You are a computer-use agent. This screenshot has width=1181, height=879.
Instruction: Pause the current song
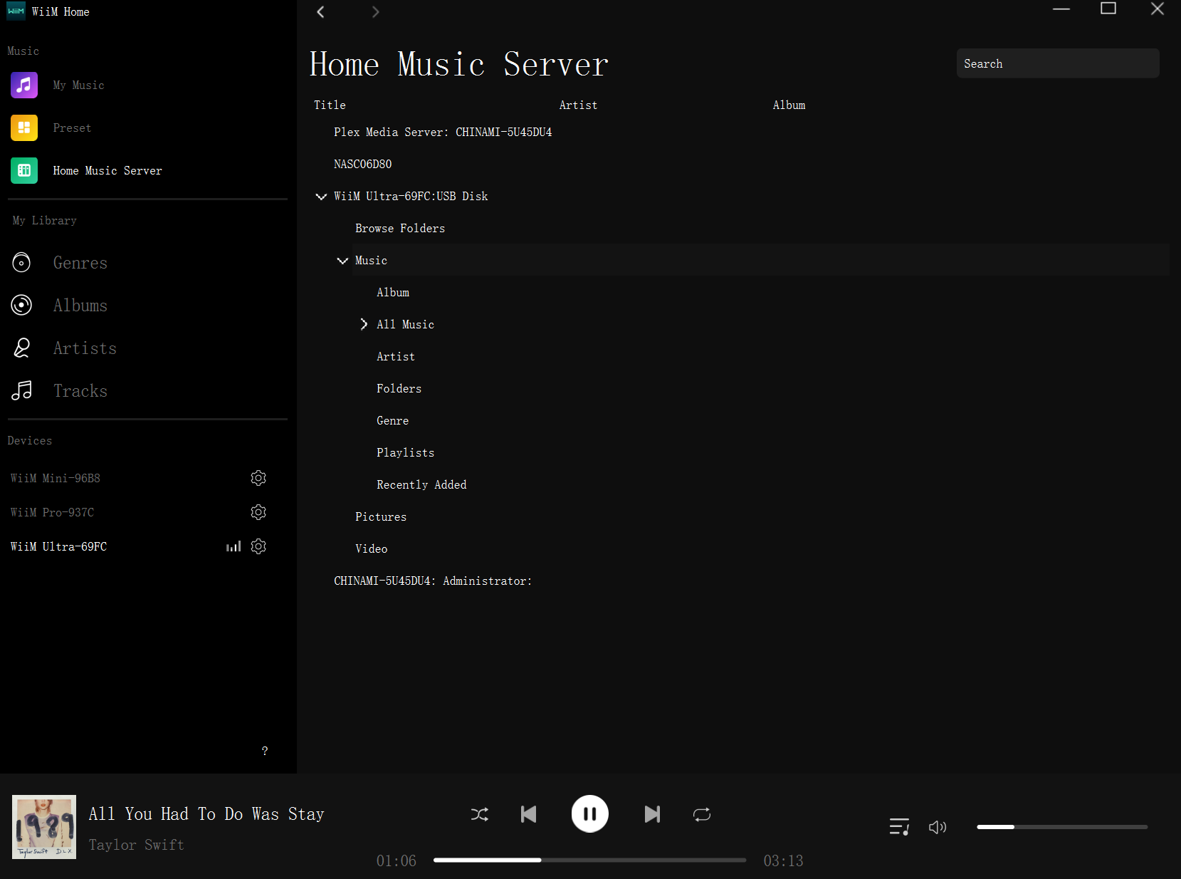pyautogui.click(x=589, y=813)
